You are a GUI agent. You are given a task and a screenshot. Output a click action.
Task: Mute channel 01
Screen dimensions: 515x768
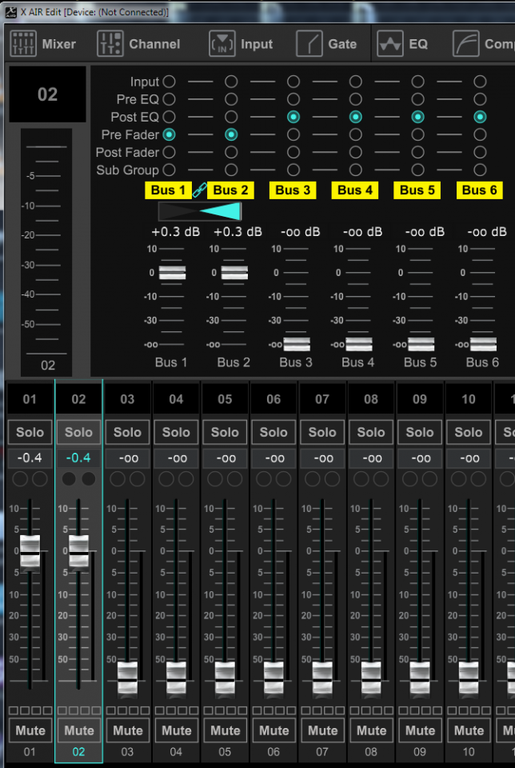30,730
